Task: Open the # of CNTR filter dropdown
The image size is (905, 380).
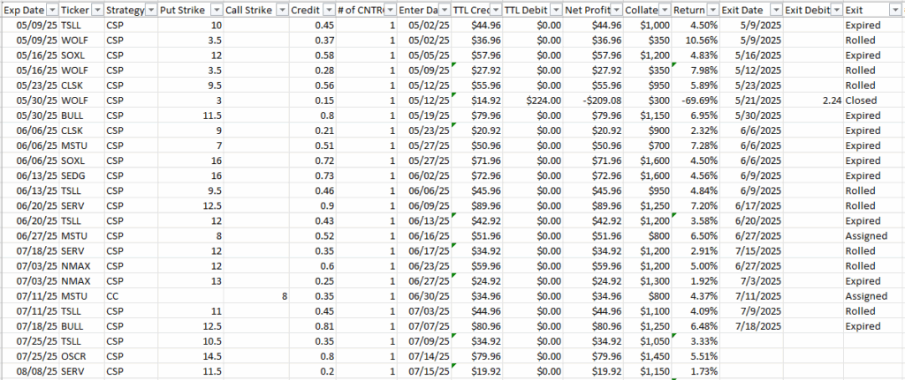Action: tap(390, 11)
